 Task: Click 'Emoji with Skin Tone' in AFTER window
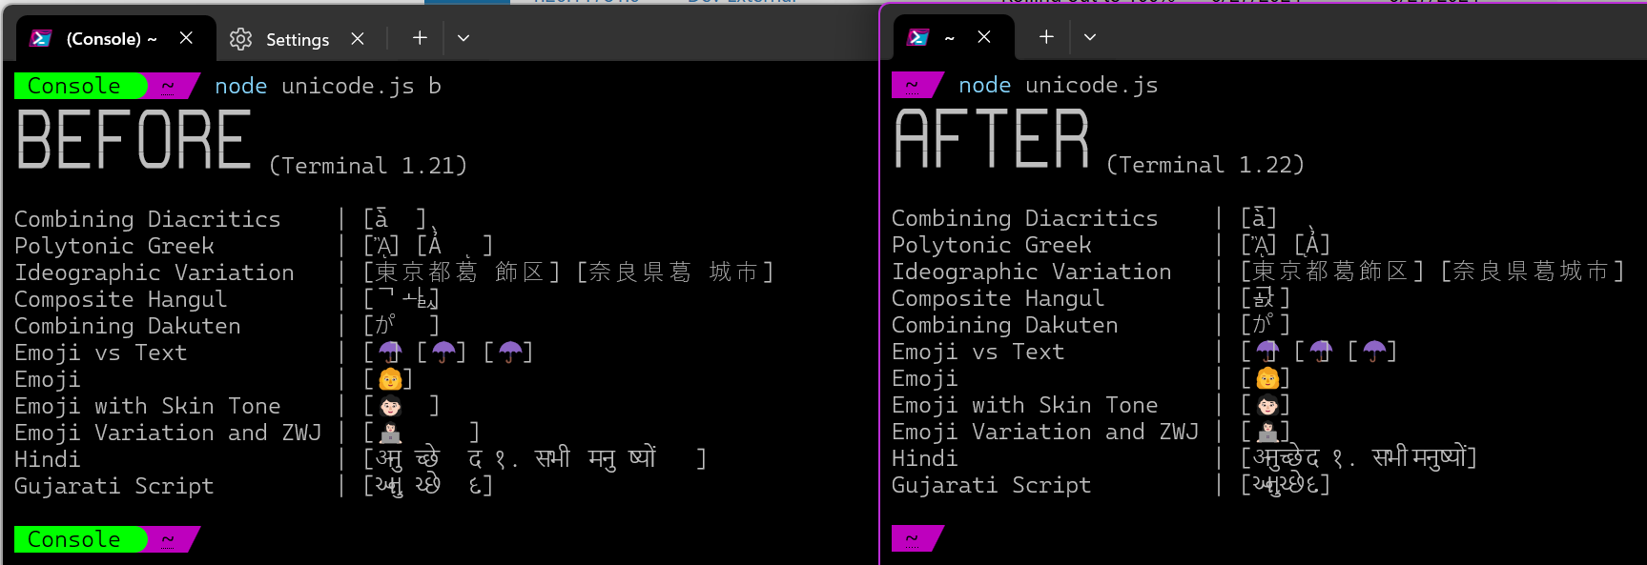[x=1025, y=405]
